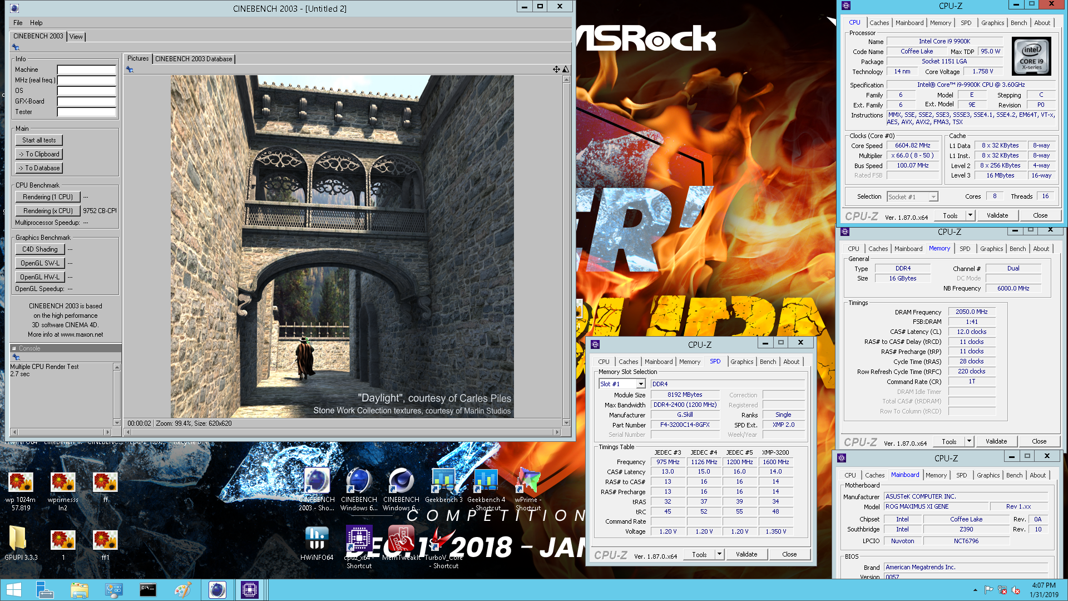
Task: Switch to CPU-Z in the taskbar
Action: [250, 590]
